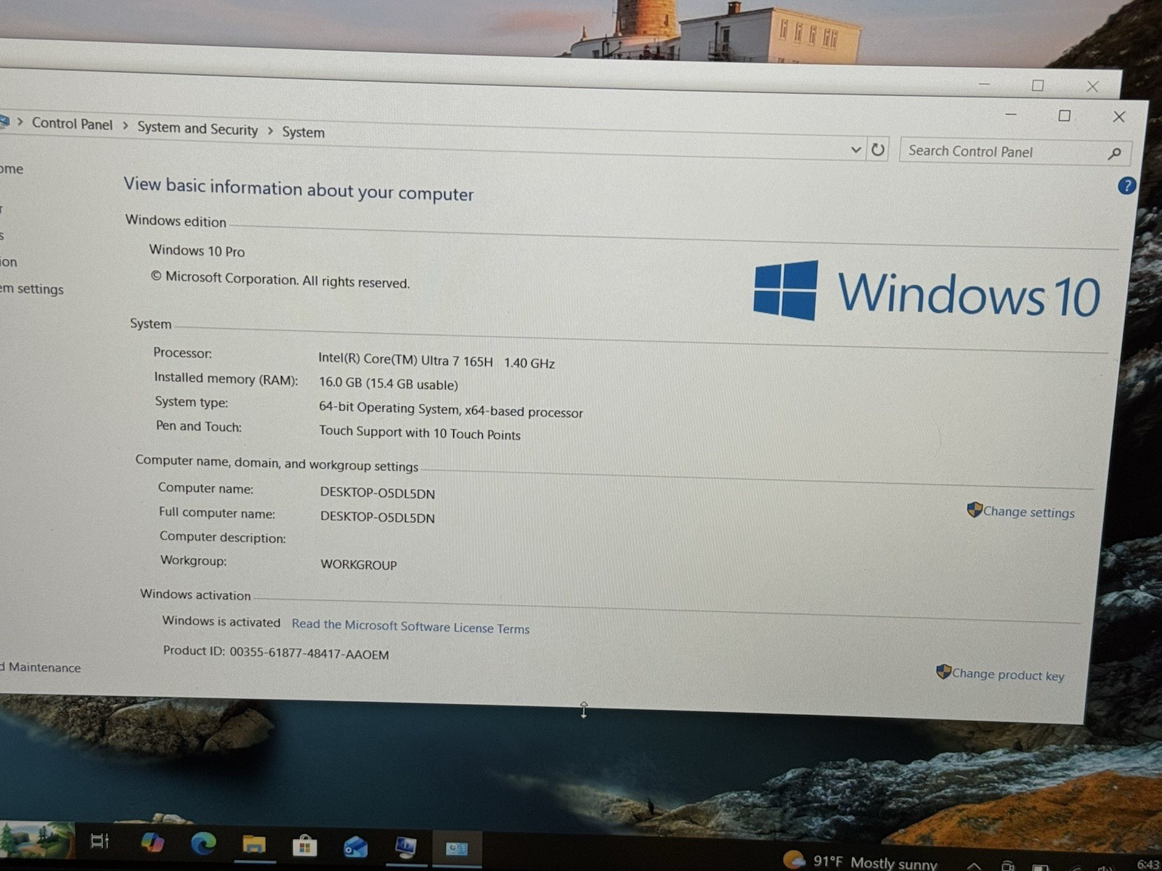Click the search highlight image on taskbar
This screenshot has height=871, width=1162.
(38, 839)
